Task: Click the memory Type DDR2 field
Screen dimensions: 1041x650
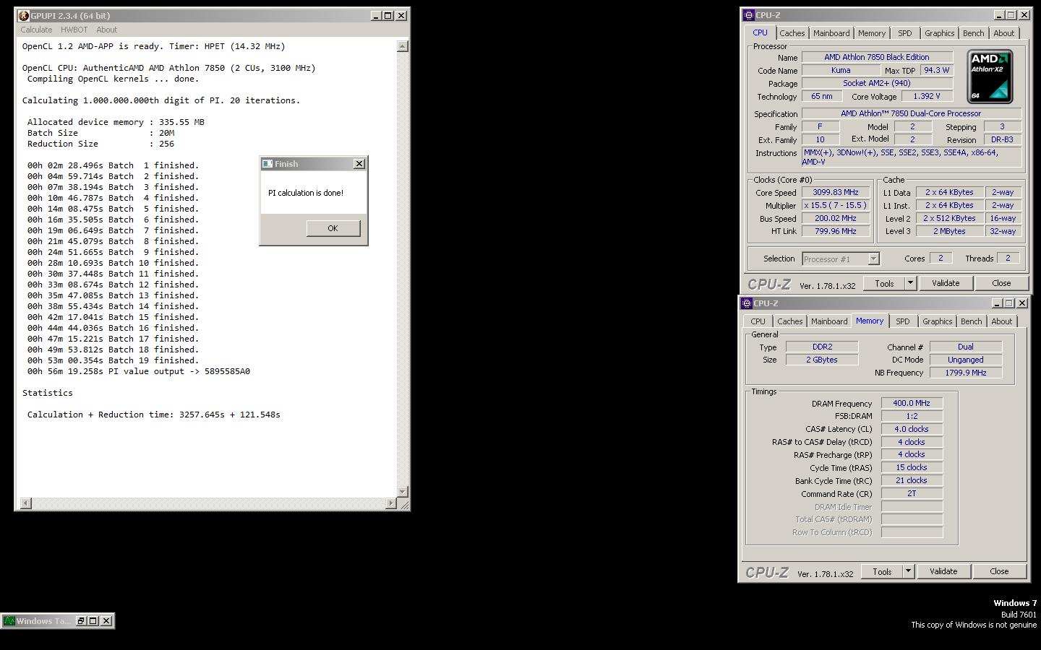Action: click(822, 347)
